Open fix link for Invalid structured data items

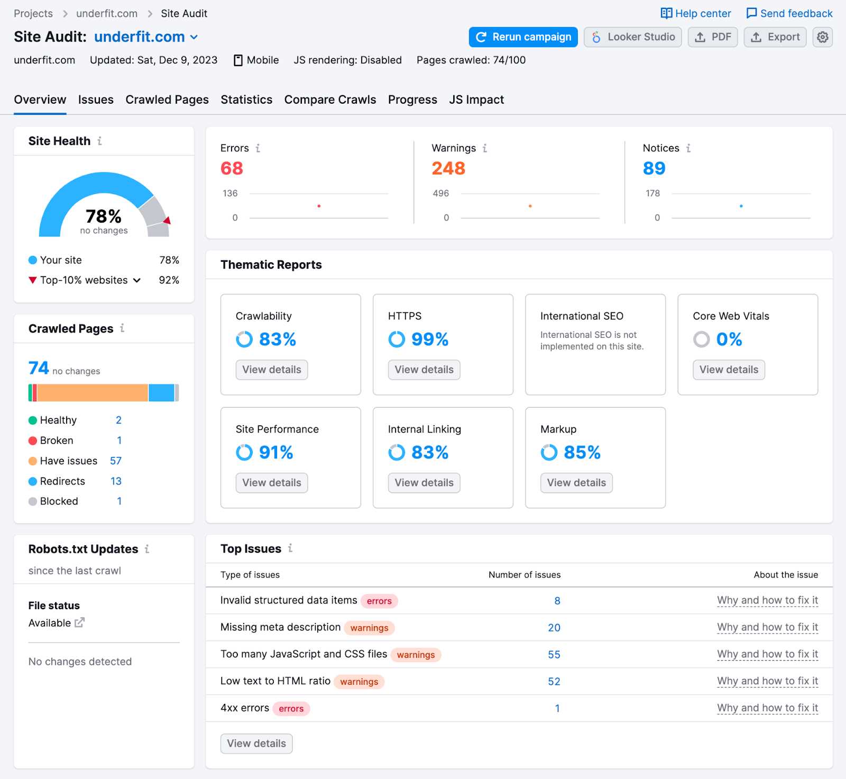click(767, 600)
